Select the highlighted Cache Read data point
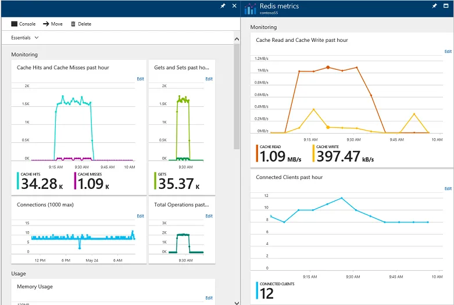The height and width of the screenshot is (305, 454). tap(328, 67)
